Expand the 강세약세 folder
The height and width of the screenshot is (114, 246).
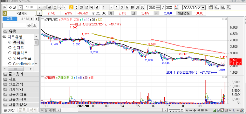point(21,89)
